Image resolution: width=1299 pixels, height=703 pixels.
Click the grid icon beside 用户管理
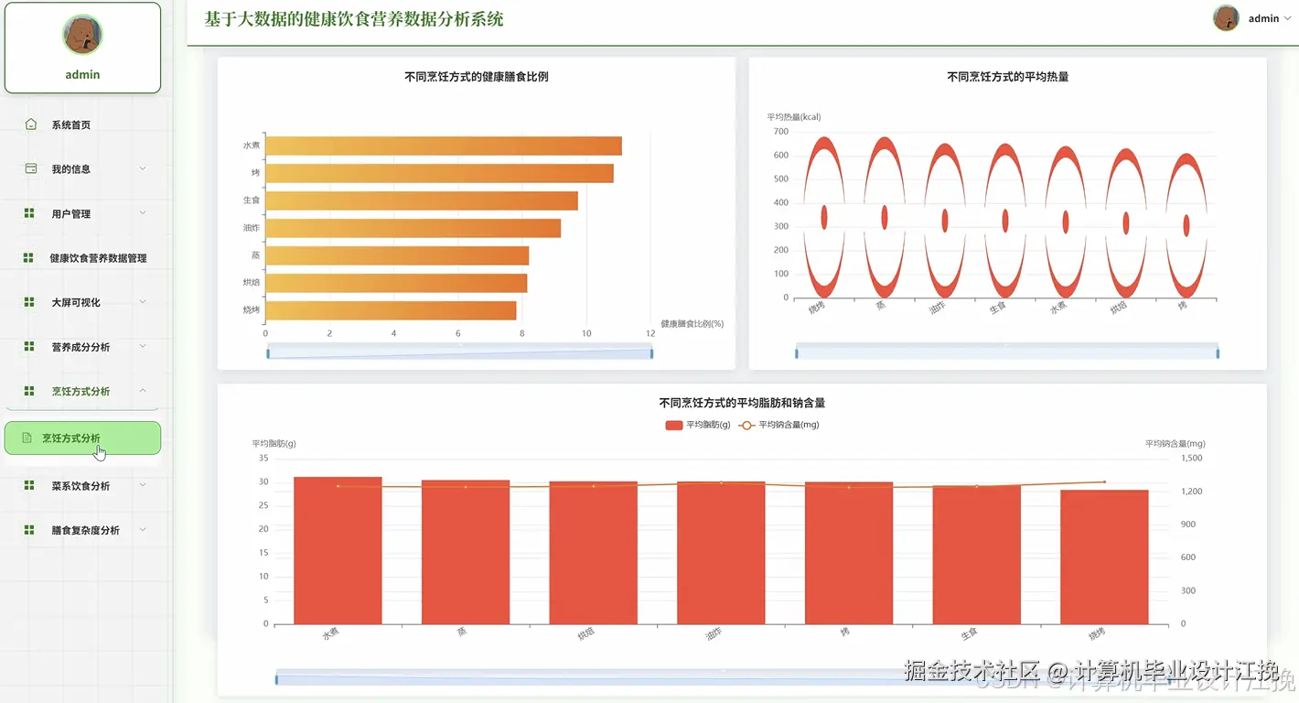29,213
